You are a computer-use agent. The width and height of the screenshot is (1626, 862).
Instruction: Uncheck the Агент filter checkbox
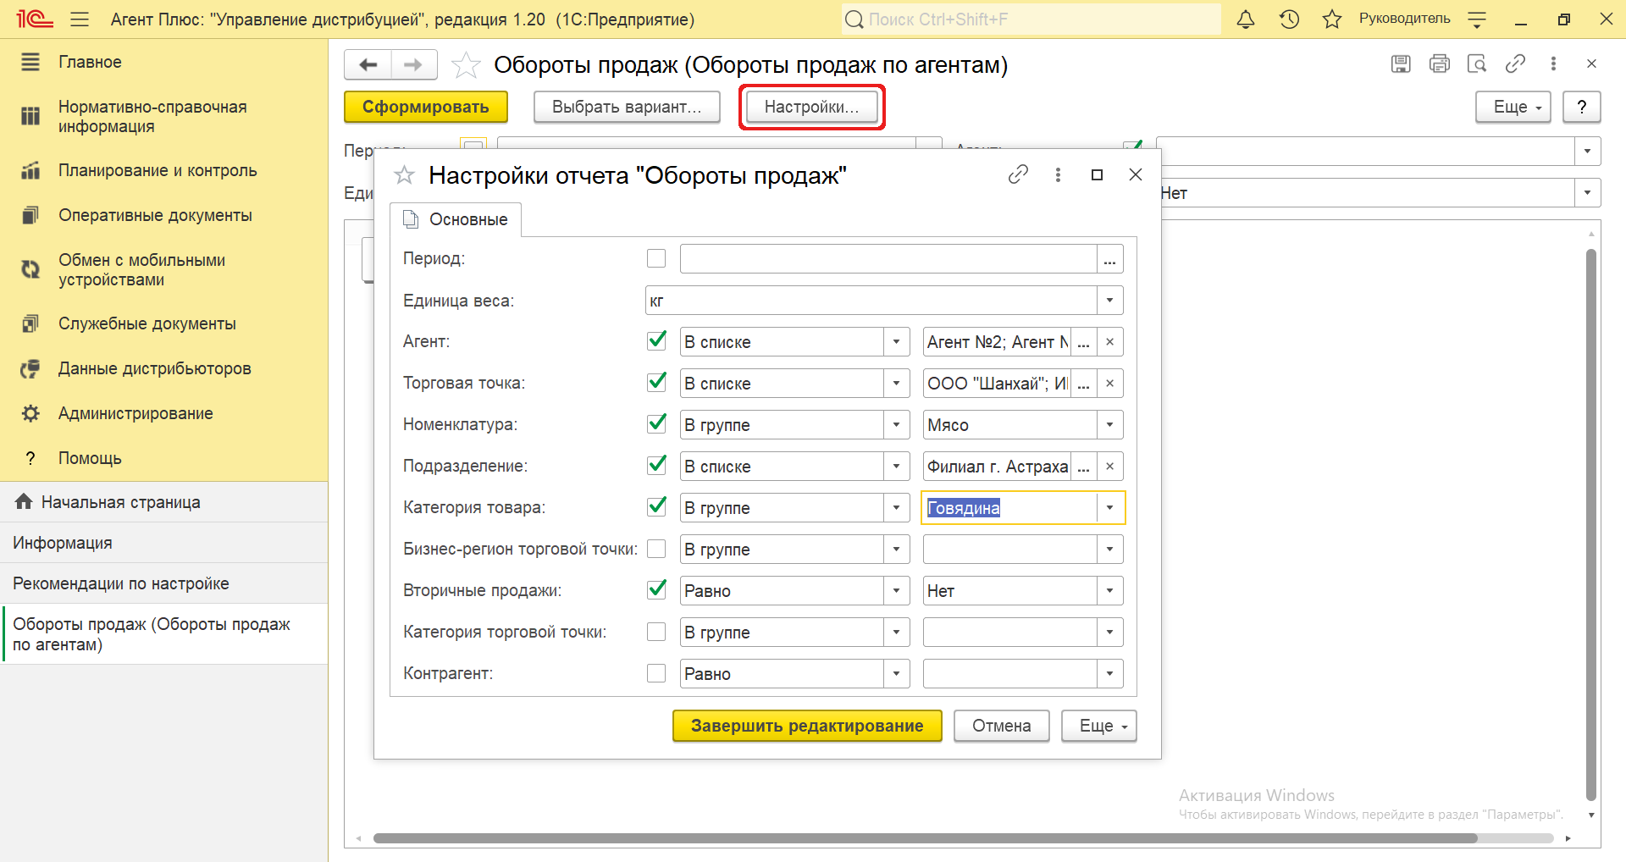click(656, 341)
